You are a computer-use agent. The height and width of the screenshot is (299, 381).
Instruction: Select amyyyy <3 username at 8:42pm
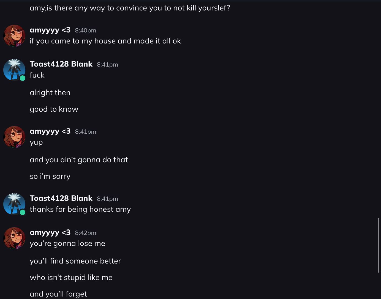(x=50, y=232)
